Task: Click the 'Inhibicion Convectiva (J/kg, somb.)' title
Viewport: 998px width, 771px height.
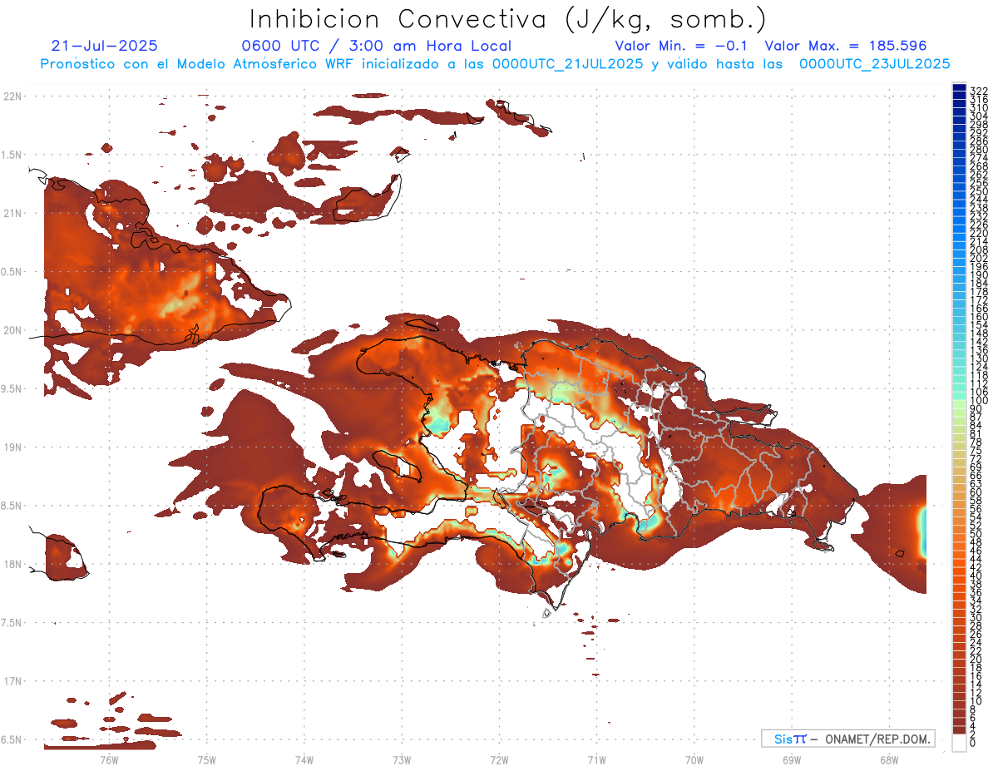Action: click(508, 19)
